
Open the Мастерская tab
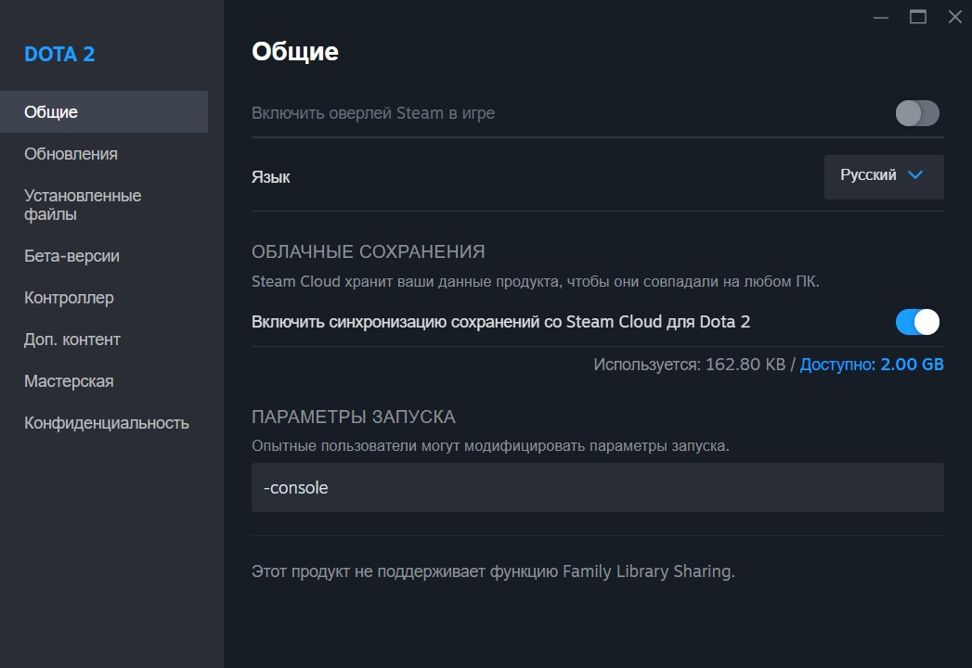pos(69,381)
